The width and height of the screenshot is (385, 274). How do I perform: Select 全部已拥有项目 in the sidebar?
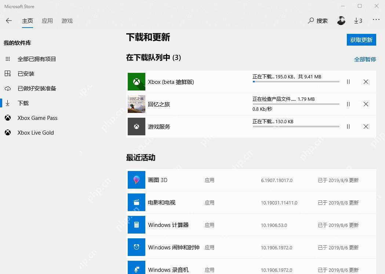point(37,59)
